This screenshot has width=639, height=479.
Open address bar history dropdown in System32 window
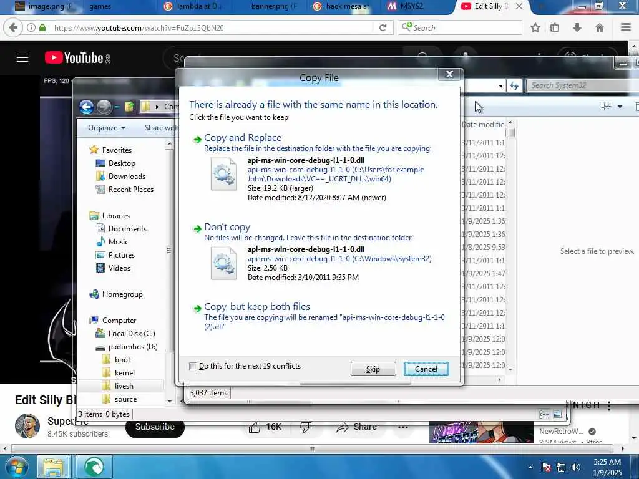500,85
